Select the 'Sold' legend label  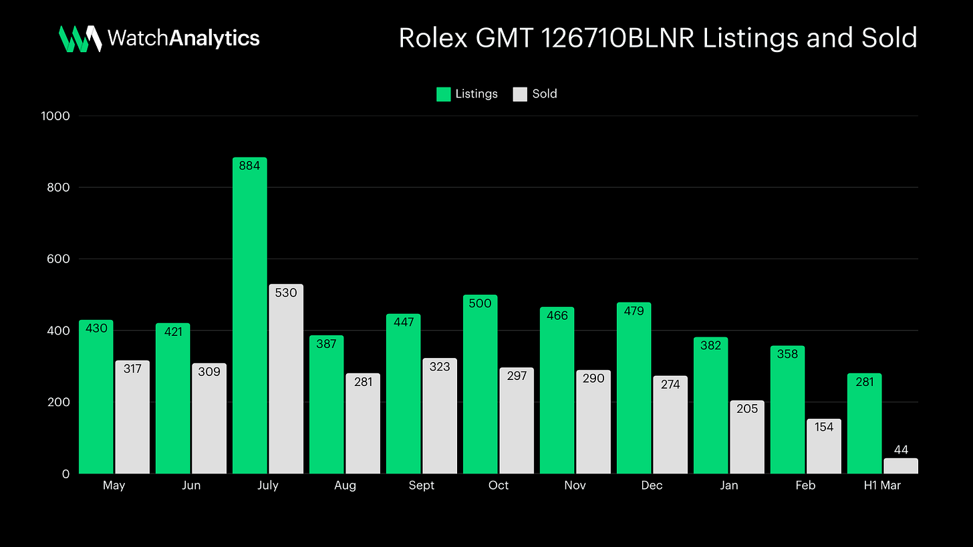coord(545,94)
